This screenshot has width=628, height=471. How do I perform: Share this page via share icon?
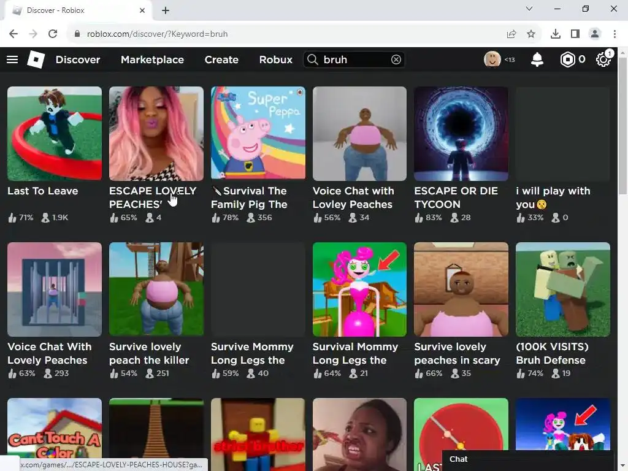click(511, 34)
